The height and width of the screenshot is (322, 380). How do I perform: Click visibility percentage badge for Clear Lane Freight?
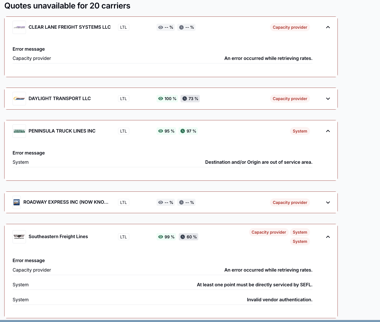[166, 27]
